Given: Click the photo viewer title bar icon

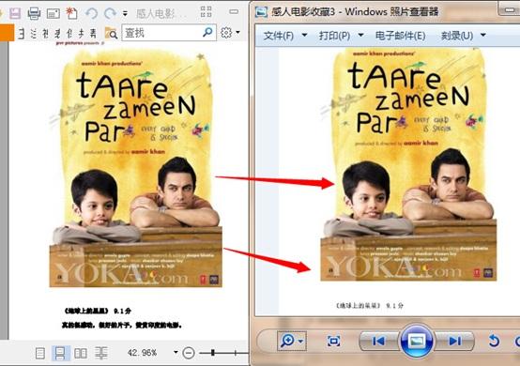Looking at the screenshot, I should tap(261, 12).
